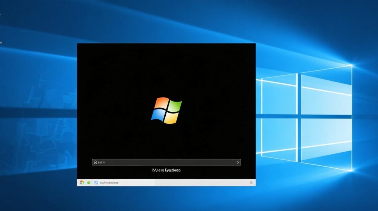Image resolution: width=378 pixels, height=211 pixels.
Task: Select the labeled taskbar entry next to the icons
Action: point(110,182)
